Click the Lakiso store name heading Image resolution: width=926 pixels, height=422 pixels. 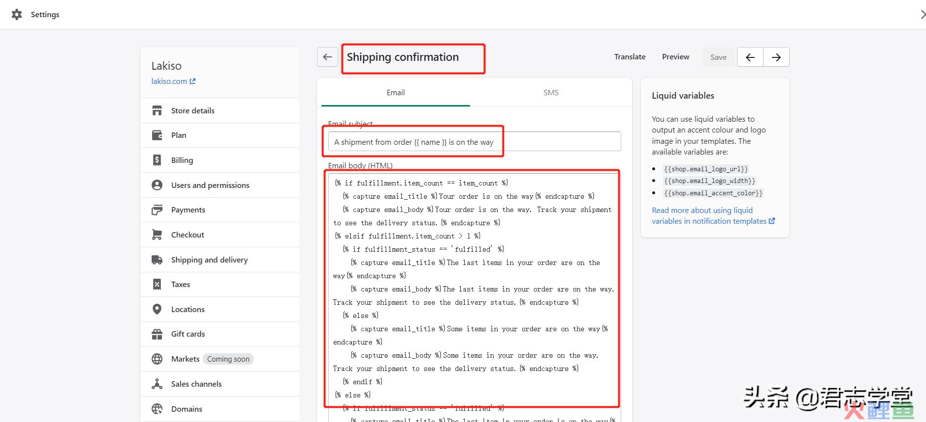166,66
